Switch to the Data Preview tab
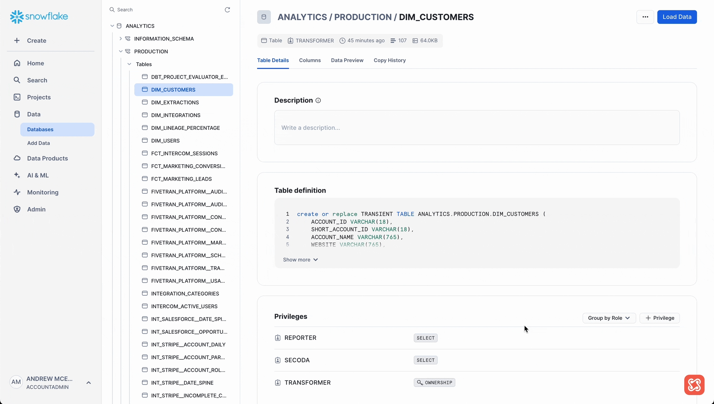The image size is (714, 404). coord(347,60)
